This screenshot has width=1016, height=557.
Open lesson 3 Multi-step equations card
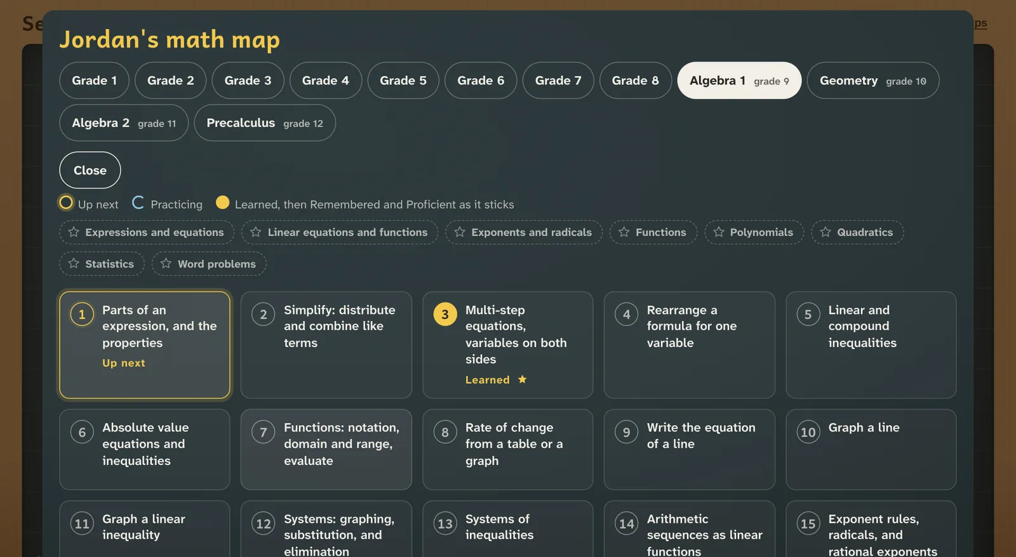(508, 345)
